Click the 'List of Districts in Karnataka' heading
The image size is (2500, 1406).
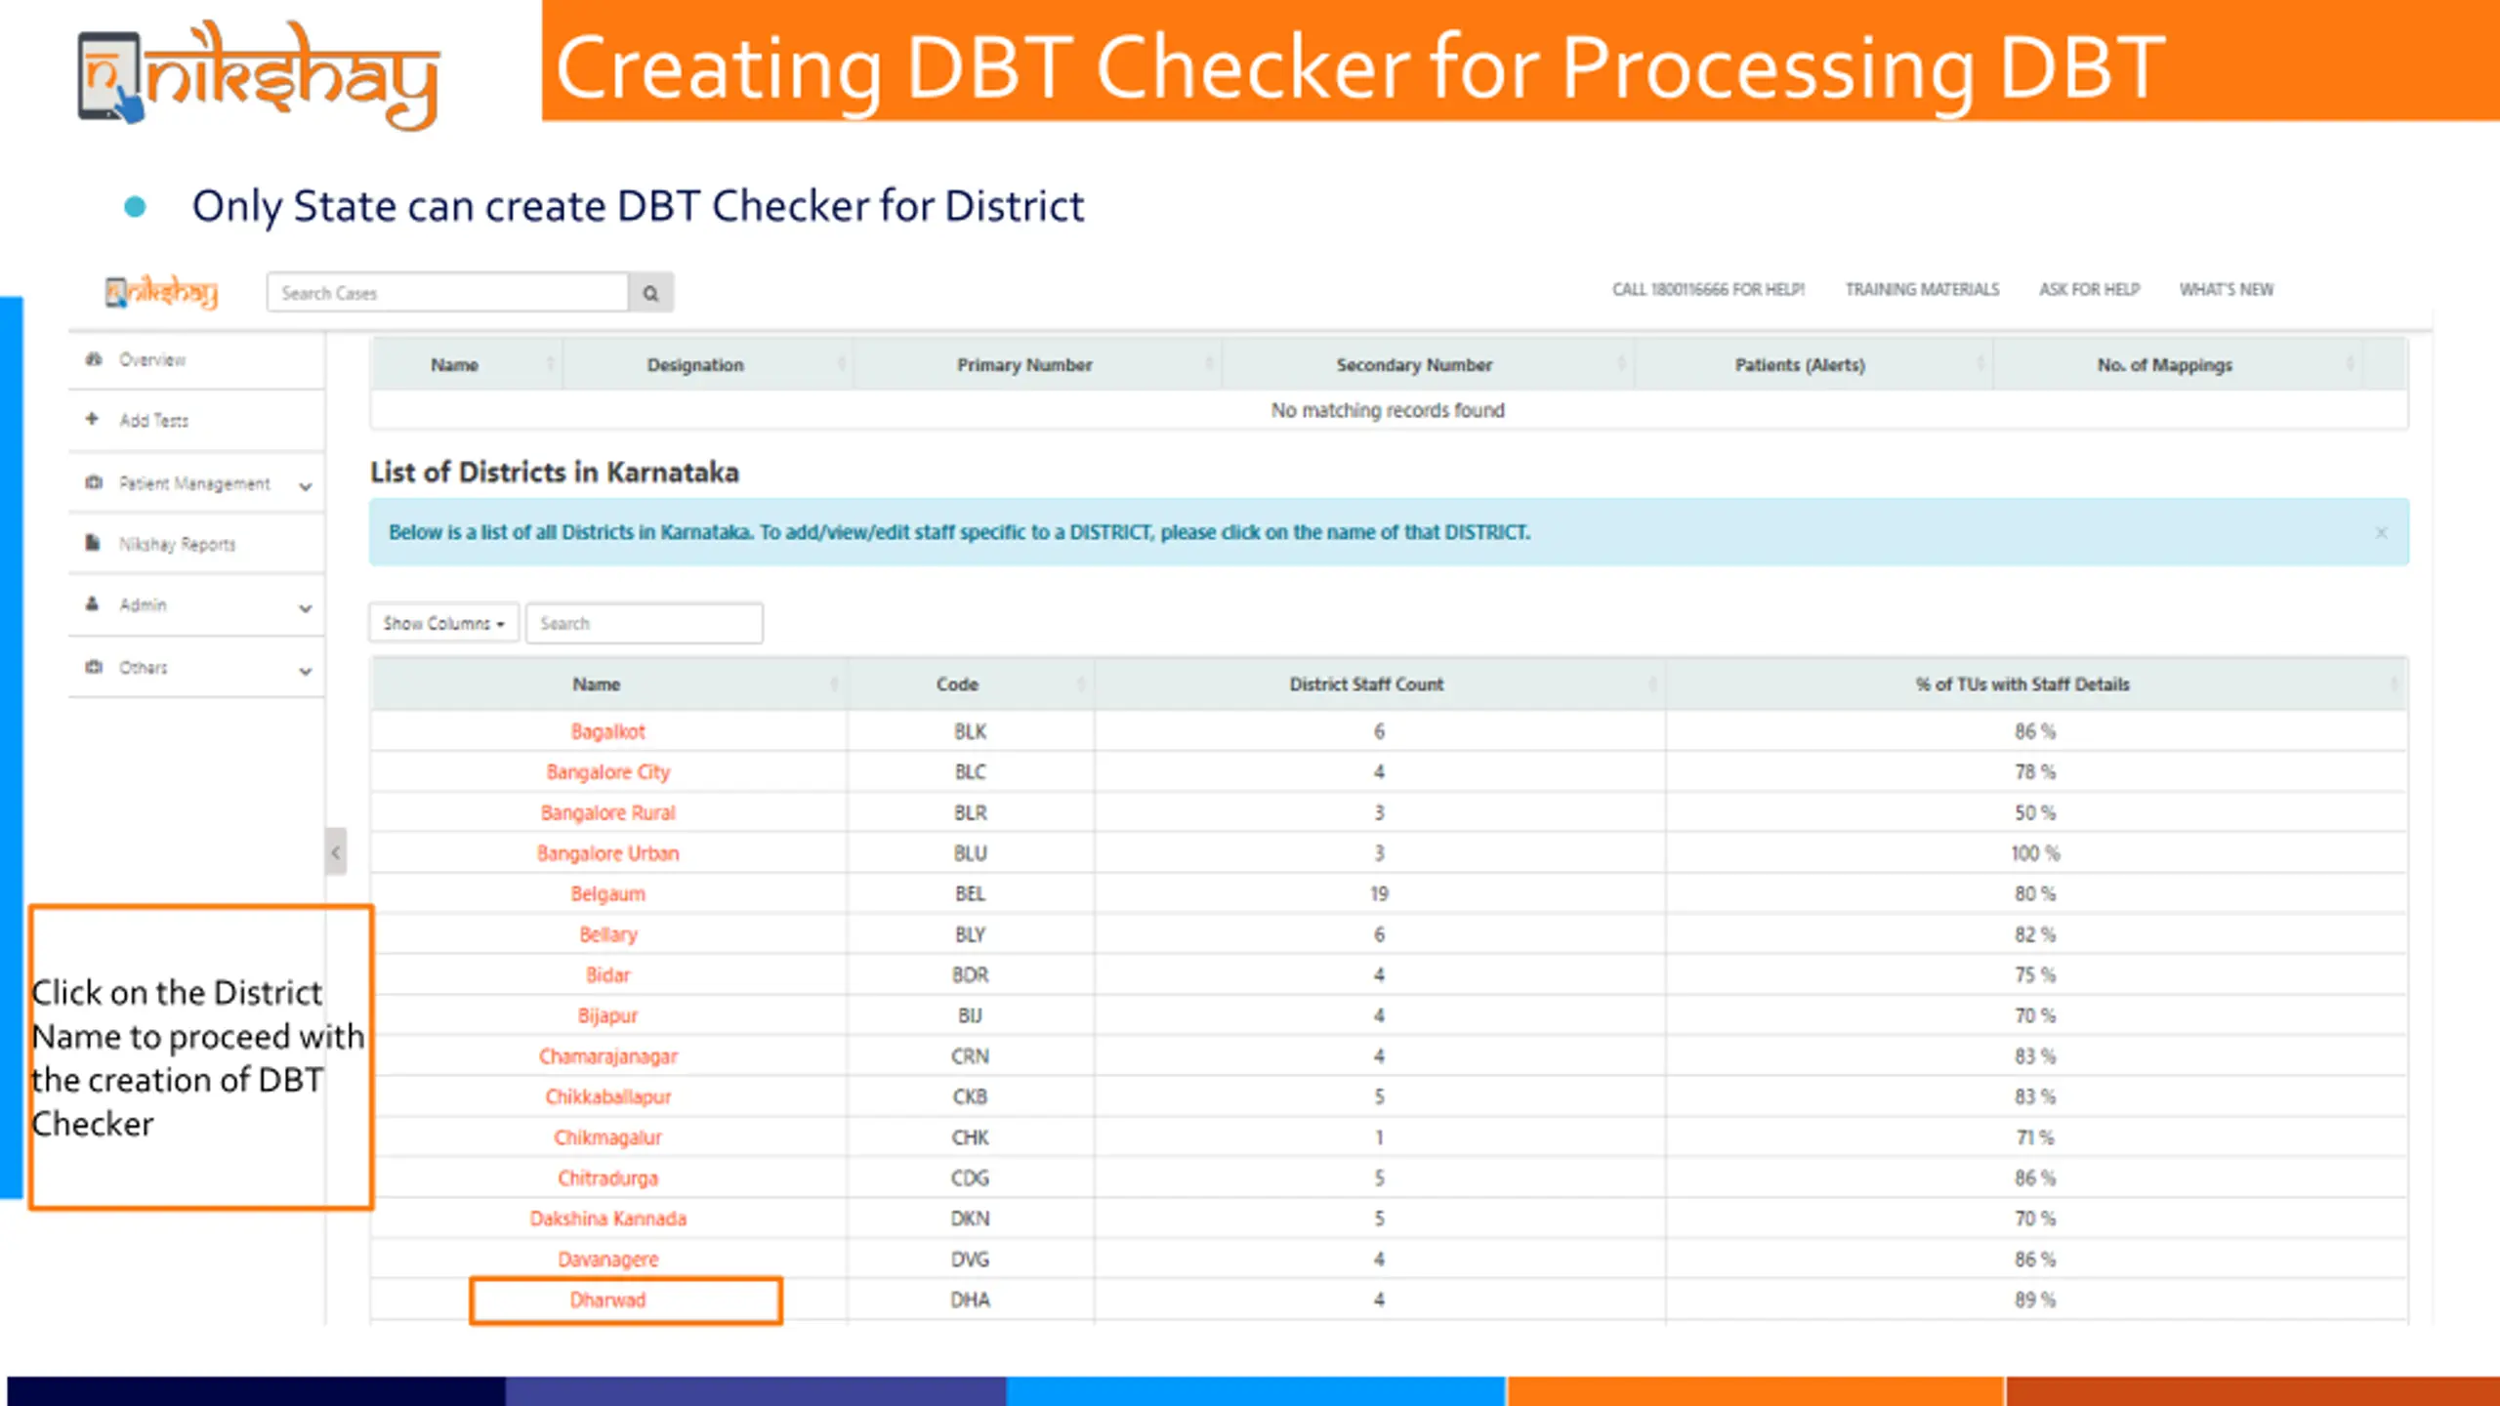[x=555, y=472]
